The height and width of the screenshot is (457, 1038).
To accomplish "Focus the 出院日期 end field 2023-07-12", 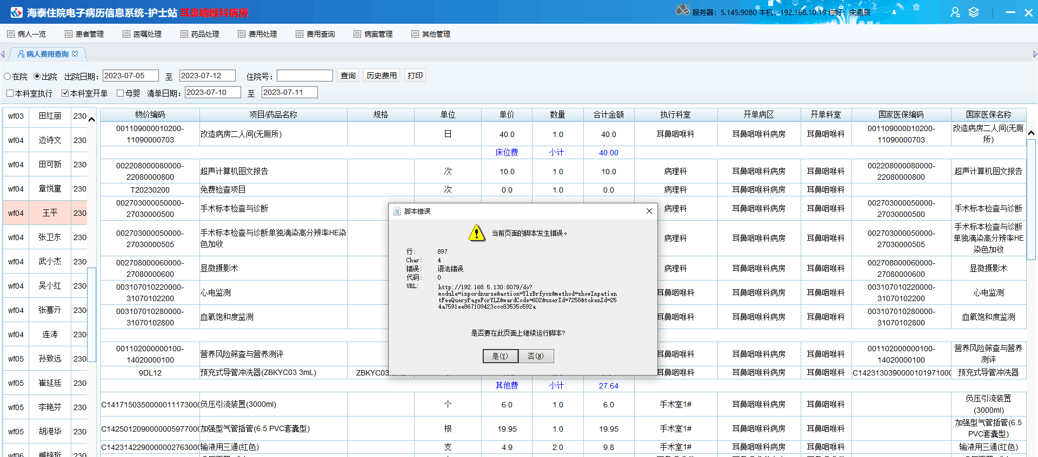I will [x=207, y=76].
